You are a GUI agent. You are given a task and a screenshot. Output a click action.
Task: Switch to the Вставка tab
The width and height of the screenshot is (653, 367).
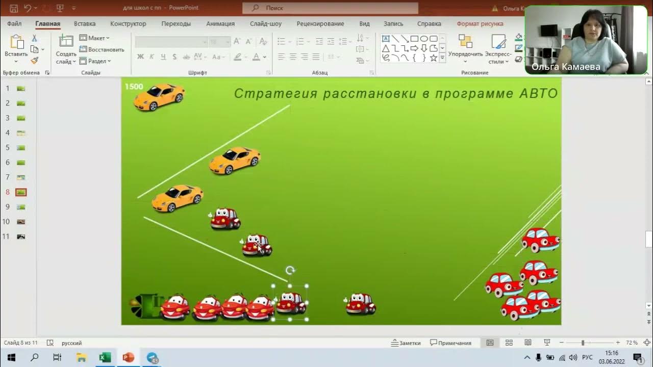pyautogui.click(x=85, y=23)
